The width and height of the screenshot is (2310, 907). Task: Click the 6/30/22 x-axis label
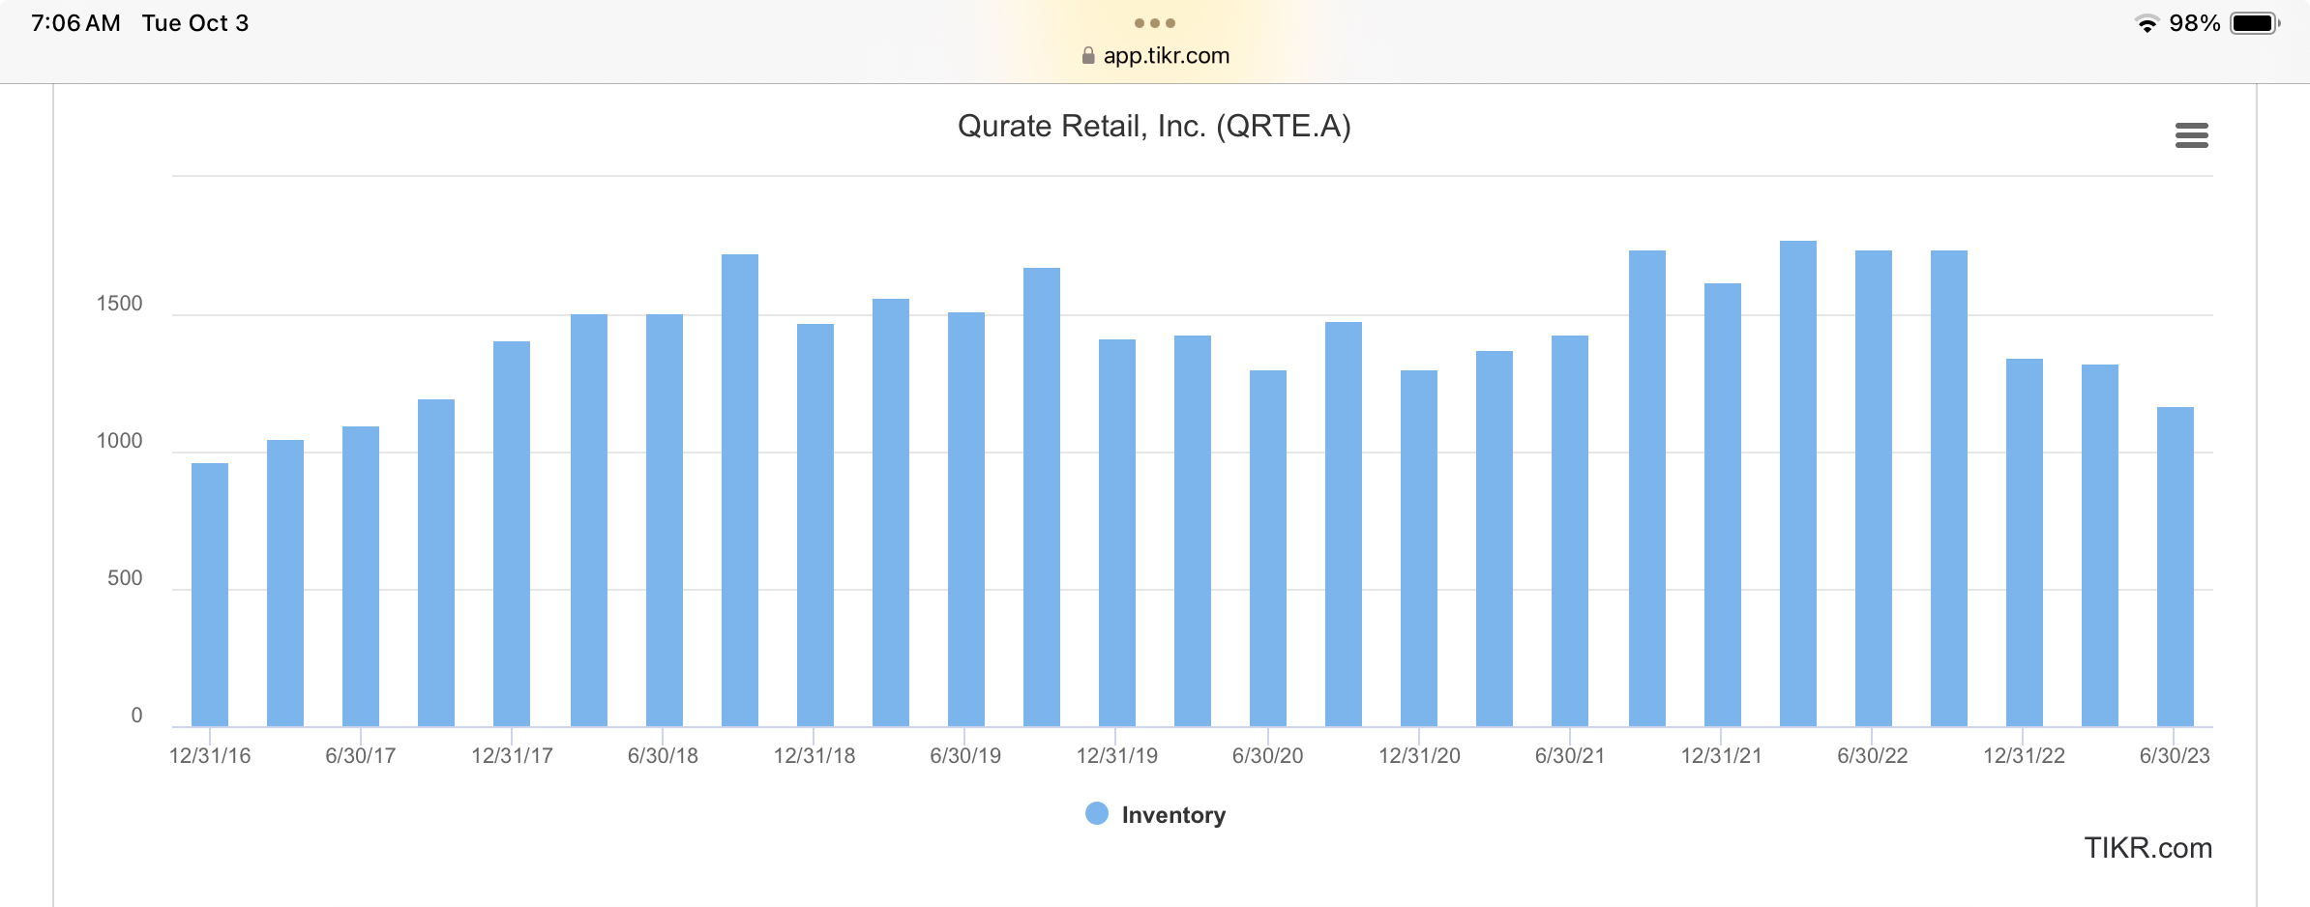click(x=1873, y=756)
